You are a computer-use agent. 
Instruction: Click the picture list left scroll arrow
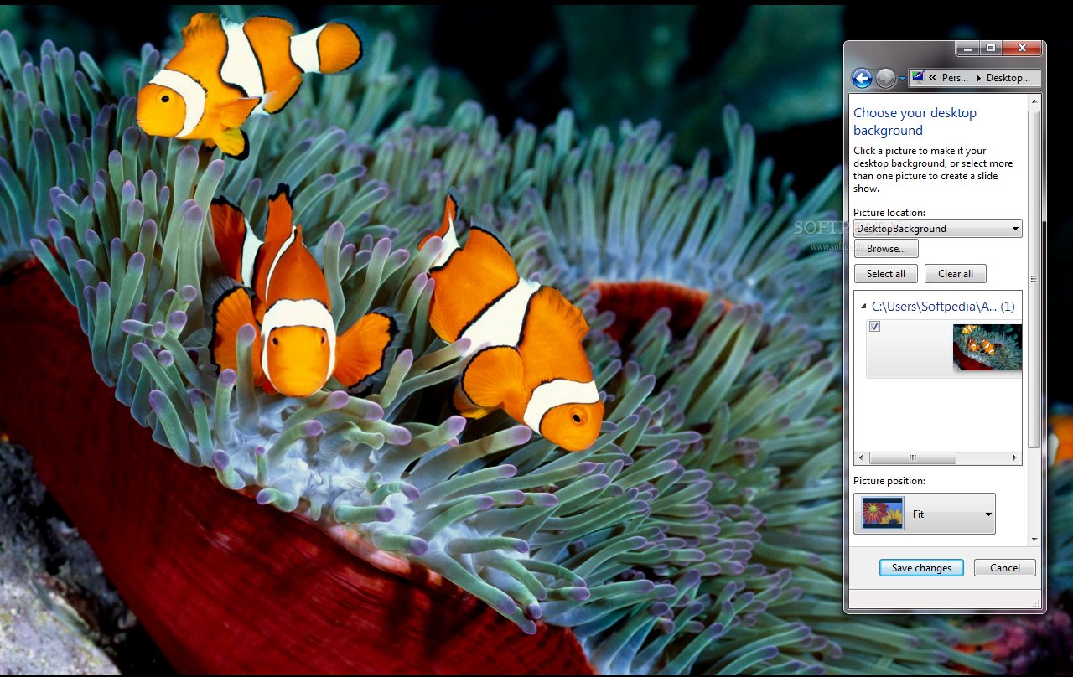860,458
